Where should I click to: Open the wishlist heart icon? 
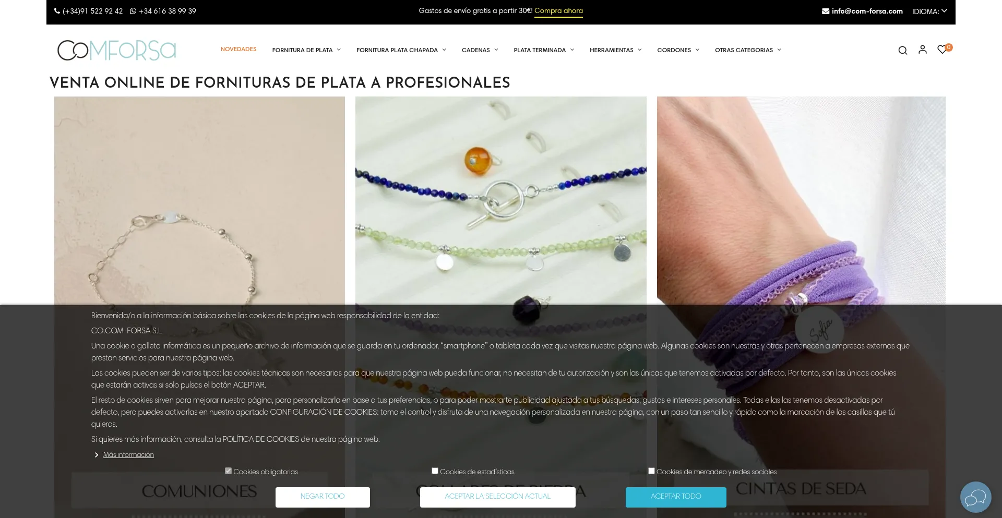coord(942,50)
